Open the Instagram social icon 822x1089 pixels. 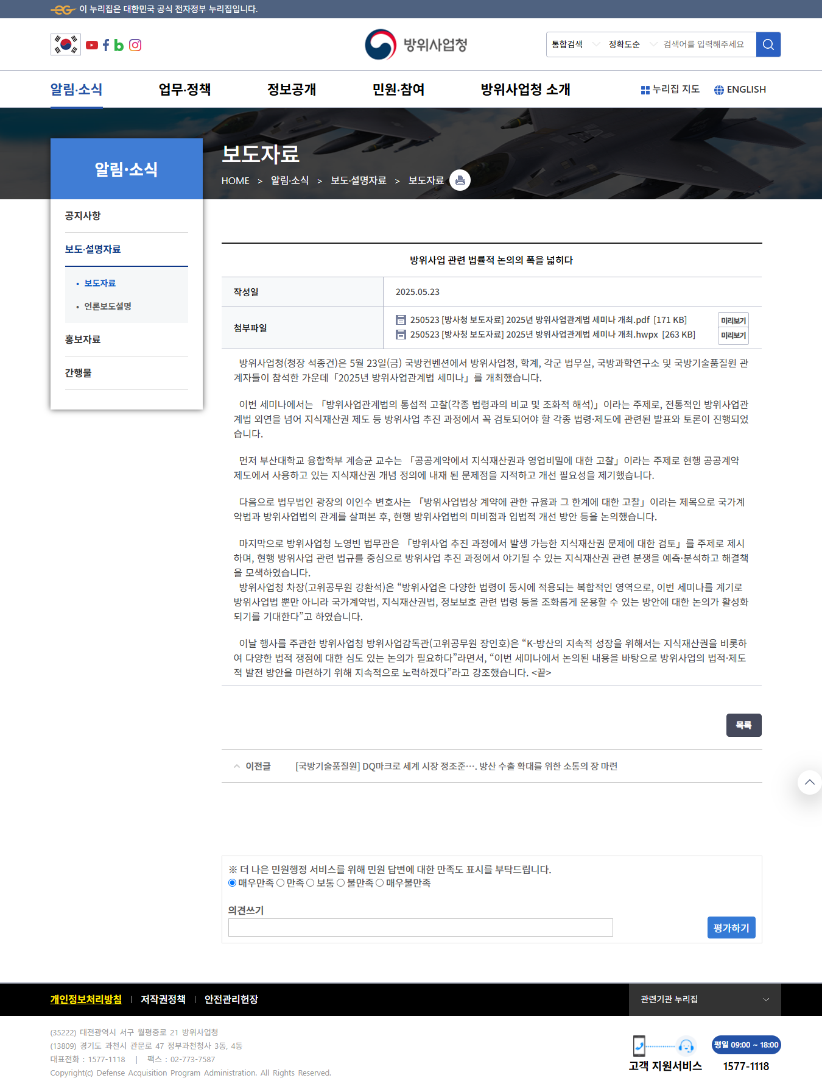(x=135, y=45)
